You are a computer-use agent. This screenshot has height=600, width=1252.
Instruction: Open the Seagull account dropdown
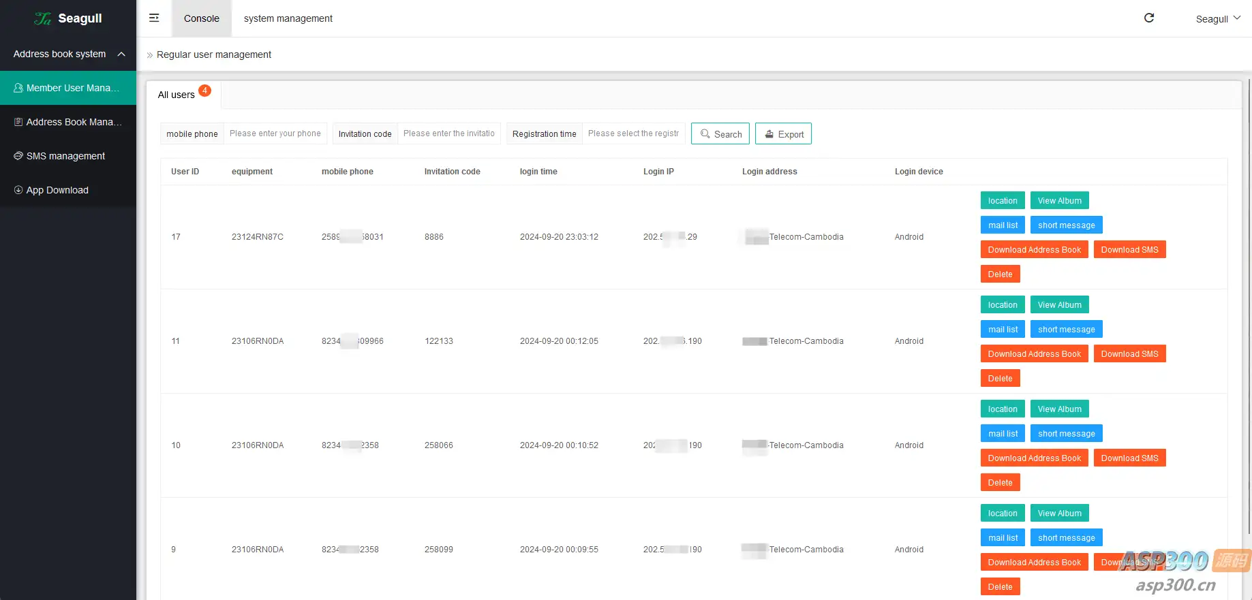(1218, 19)
